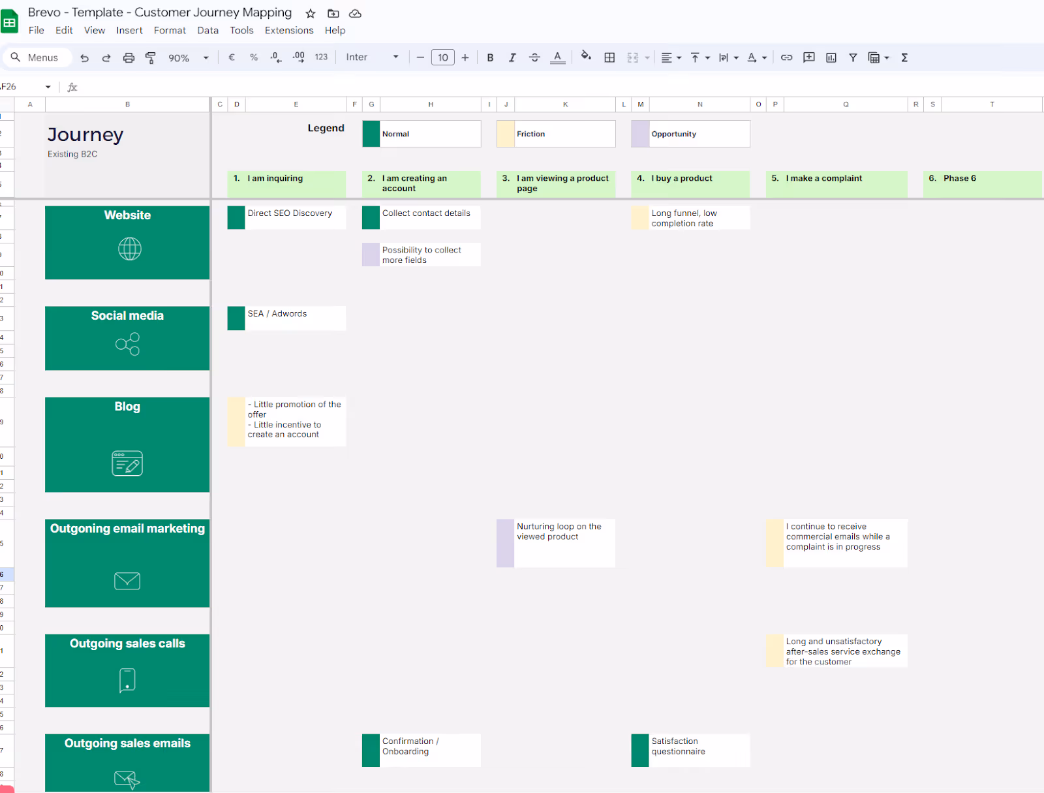Viewport: 1044px width, 793px height.
Task: Decrease decimal places icon
Action: pyautogui.click(x=276, y=57)
